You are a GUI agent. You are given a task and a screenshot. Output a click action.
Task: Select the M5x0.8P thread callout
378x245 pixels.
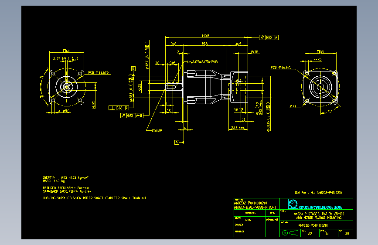pyautogui.click(x=156, y=131)
